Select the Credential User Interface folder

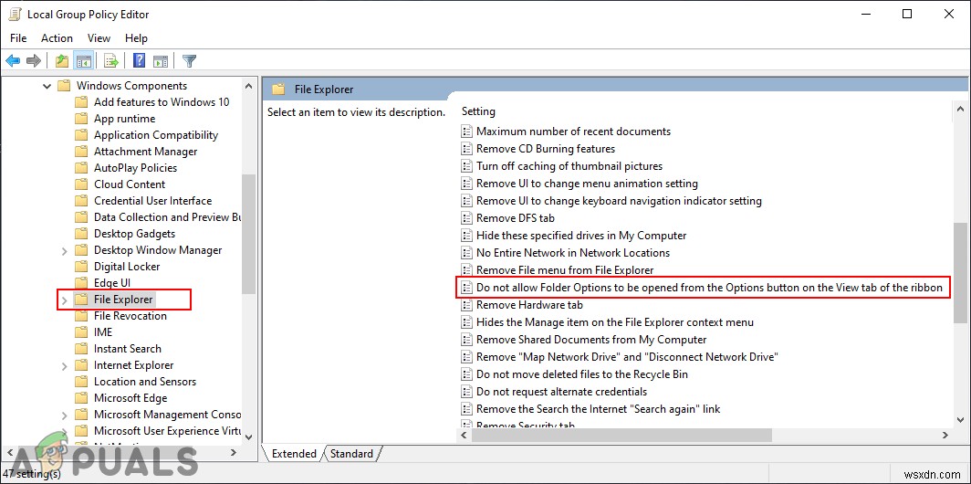pyautogui.click(x=153, y=201)
